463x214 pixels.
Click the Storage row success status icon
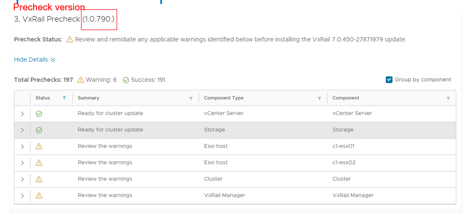(39, 130)
